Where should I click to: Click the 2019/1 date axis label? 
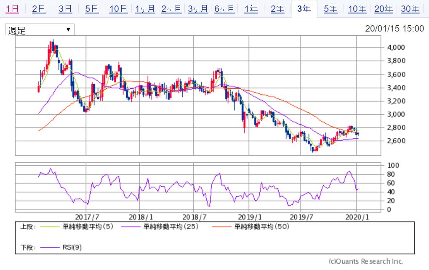[250, 217]
